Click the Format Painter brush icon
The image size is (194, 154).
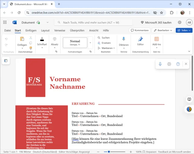(x=31, y=48)
